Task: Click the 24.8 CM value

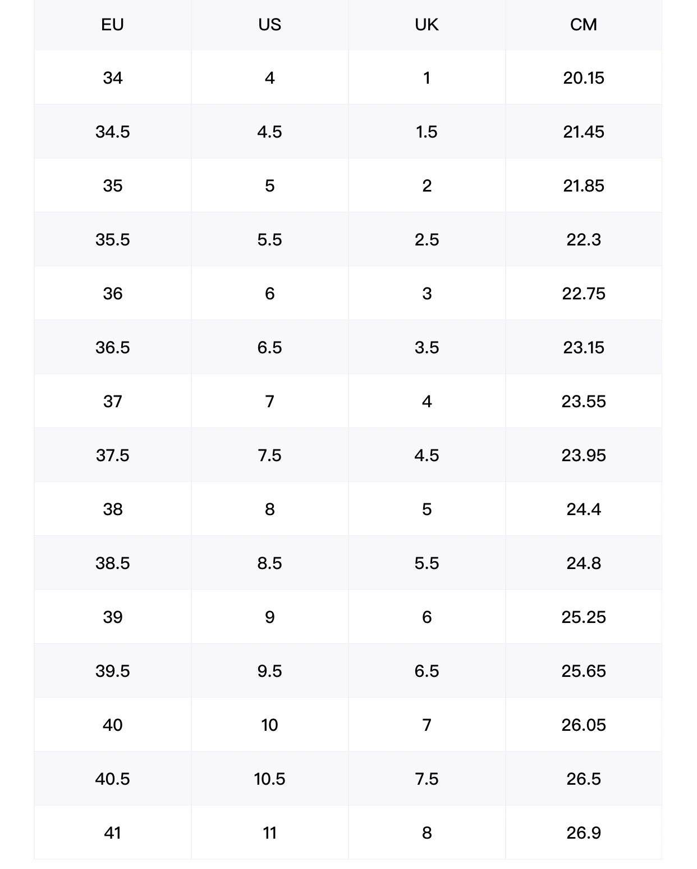Action: click(x=584, y=563)
